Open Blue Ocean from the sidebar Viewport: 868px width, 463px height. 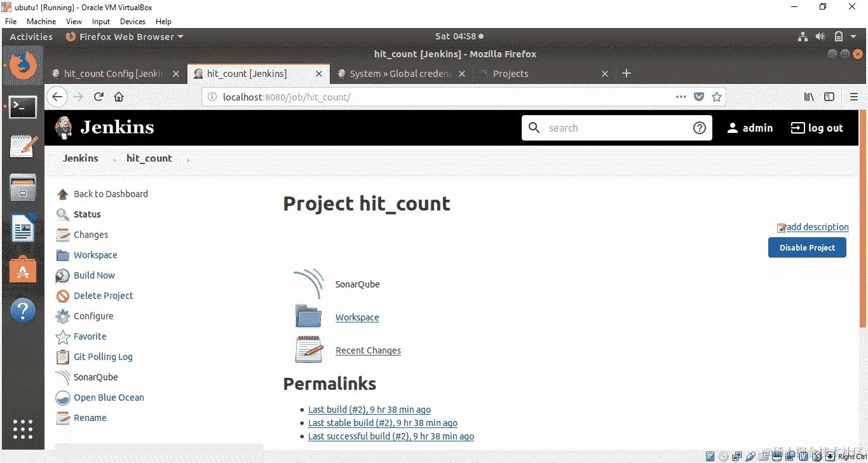click(107, 397)
